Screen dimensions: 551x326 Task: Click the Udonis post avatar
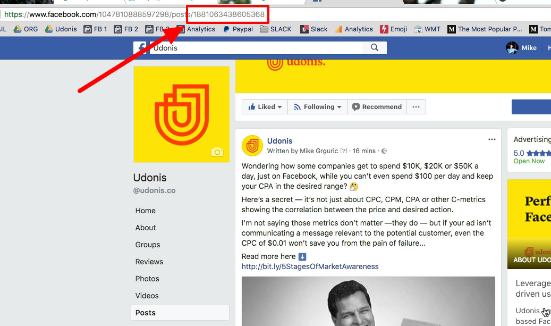pos(252,146)
